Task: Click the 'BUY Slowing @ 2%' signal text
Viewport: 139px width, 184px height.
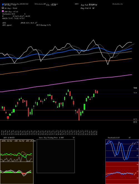Action: [44, 25]
